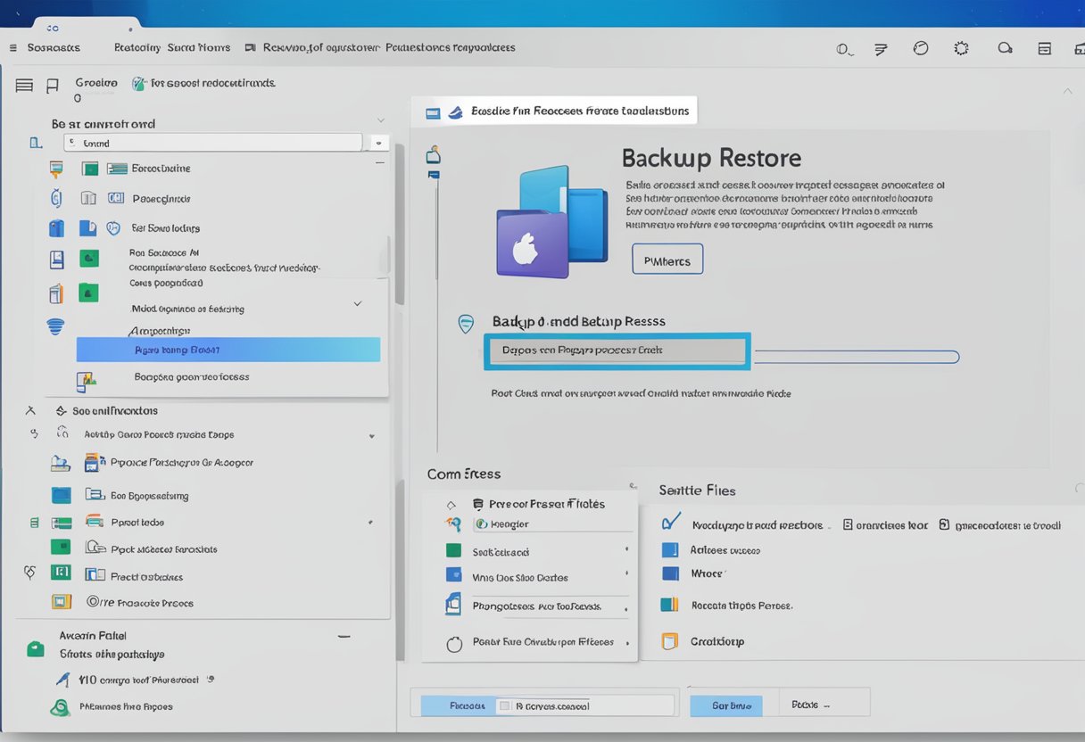Click the PMhercs button under the description
The width and height of the screenshot is (1085, 742).
(x=667, y=260)
